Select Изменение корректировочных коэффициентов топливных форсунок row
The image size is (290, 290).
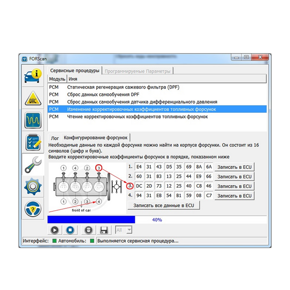[x=157, y=109]
